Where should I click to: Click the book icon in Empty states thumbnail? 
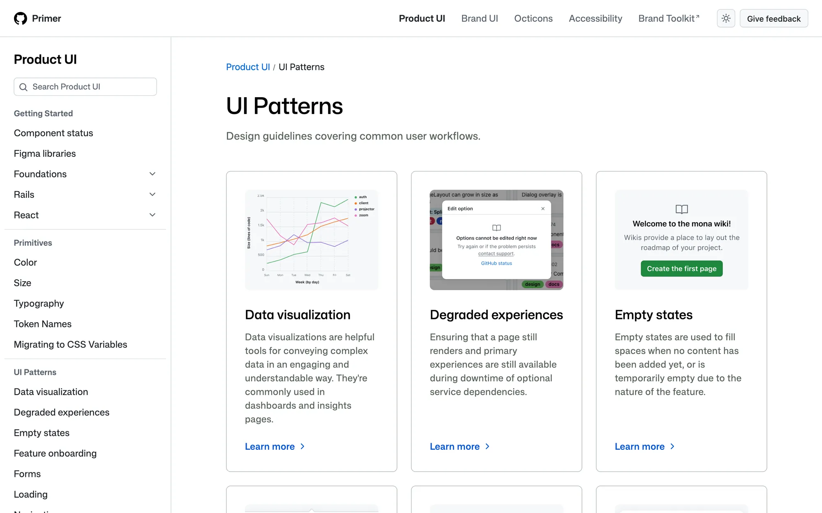681,209
